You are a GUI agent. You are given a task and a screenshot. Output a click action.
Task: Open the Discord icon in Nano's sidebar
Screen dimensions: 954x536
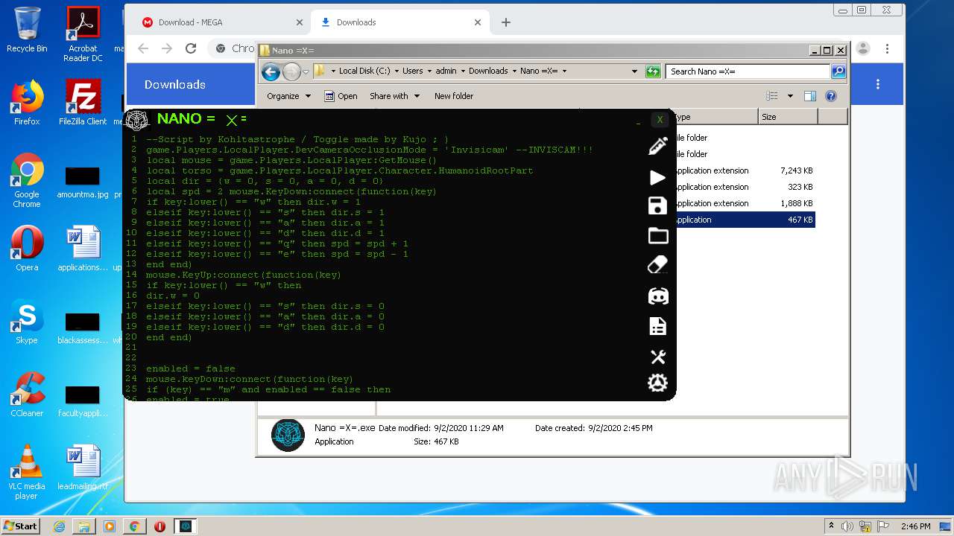coord(658,296)
